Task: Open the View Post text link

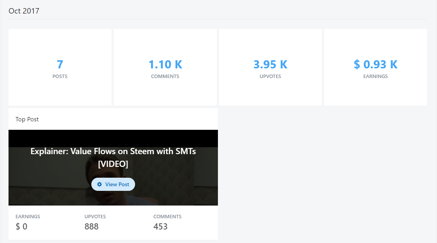Action: [x=117, y=184]
